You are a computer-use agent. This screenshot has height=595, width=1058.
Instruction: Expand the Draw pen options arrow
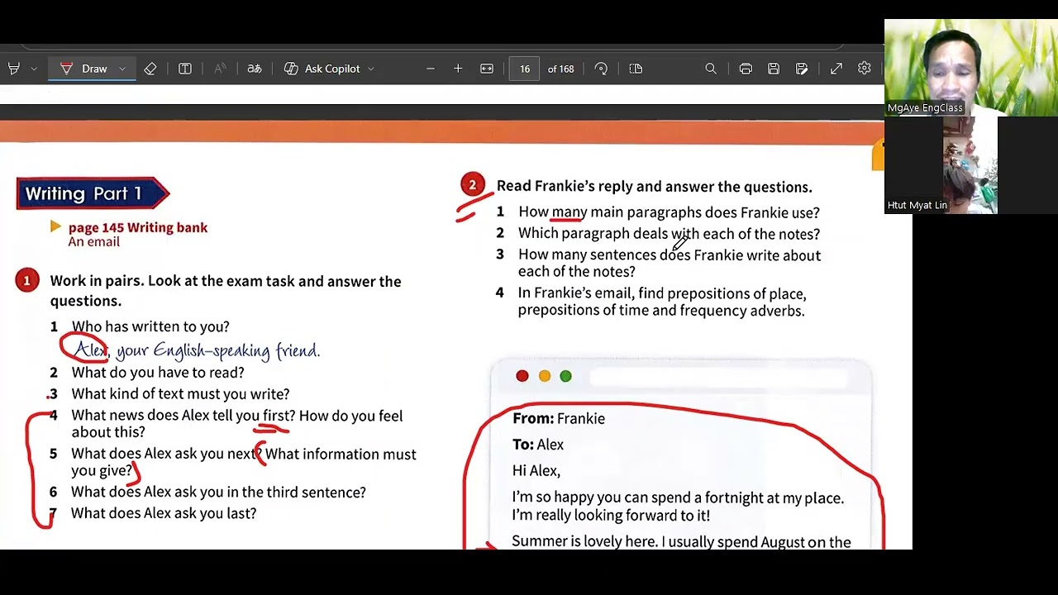tap(122, 69)
